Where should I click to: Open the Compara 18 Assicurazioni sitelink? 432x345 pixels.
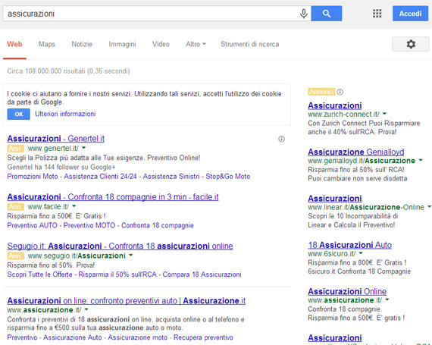click(x=202, y=274)
